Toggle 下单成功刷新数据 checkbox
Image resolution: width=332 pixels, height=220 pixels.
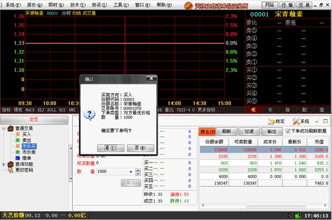pyautogui.click(x=287, y=131)
